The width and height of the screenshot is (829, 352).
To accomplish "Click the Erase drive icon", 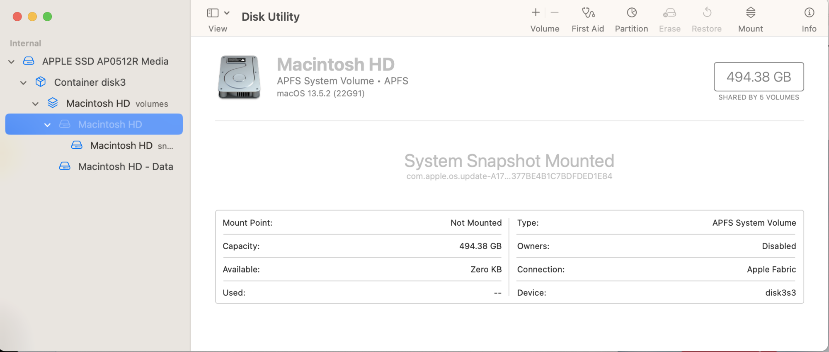I will coord(669,13).
